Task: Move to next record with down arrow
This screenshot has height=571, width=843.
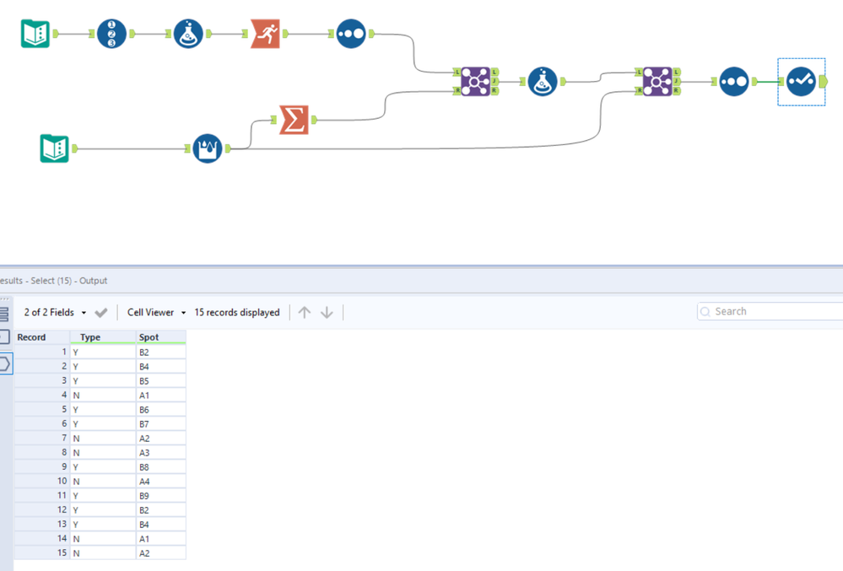Action: (x=327, y=312)
